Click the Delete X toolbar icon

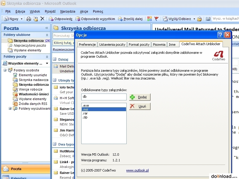click(x=42, y=19)
